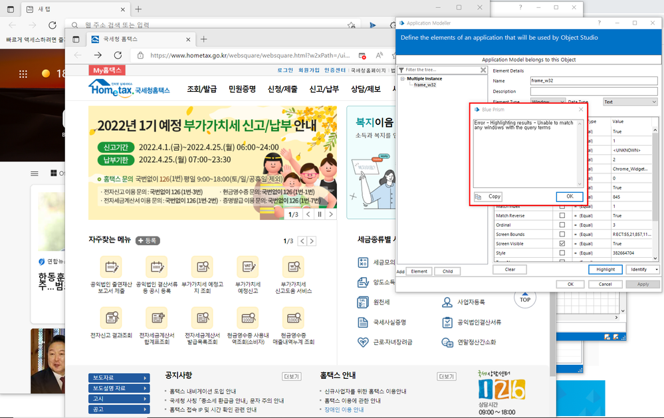Click Copy in the Blue Prism error dialog
The image size is (664, 418).
click(x=488, y=197)
